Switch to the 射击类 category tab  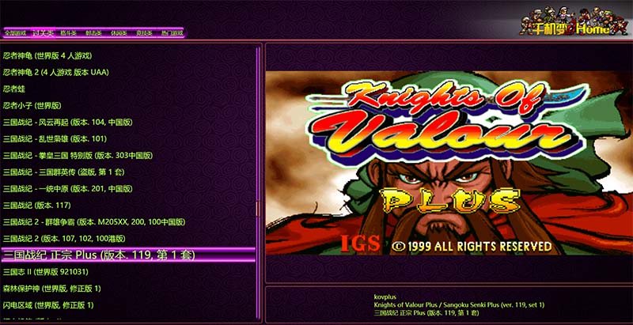[95, 33]
